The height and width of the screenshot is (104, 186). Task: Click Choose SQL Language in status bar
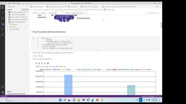coord(148,96)
